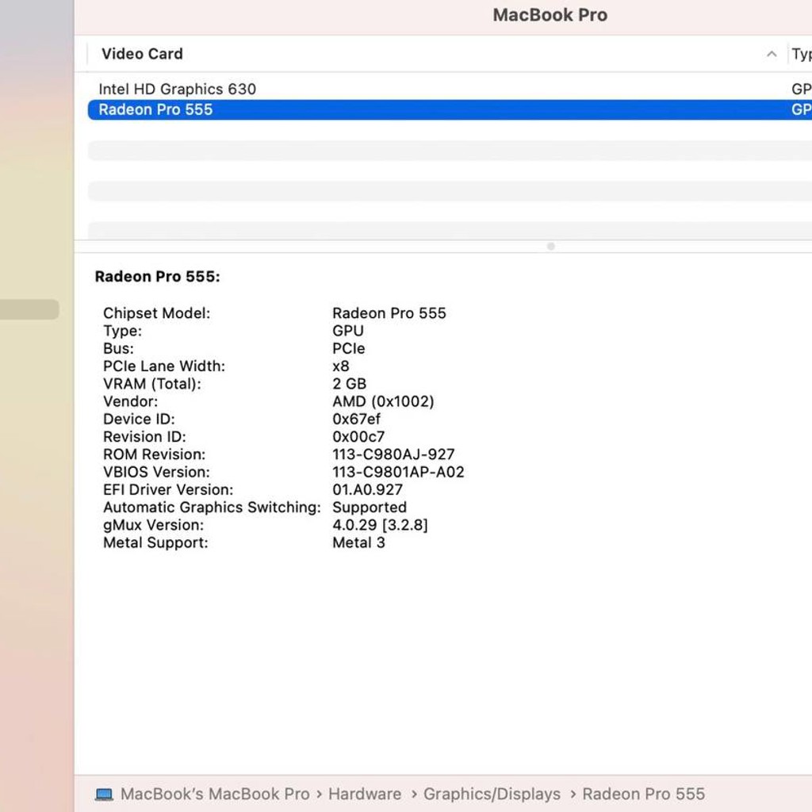Click the VBIOS Version value 113-C9801AP-A02

pos(398,472)
